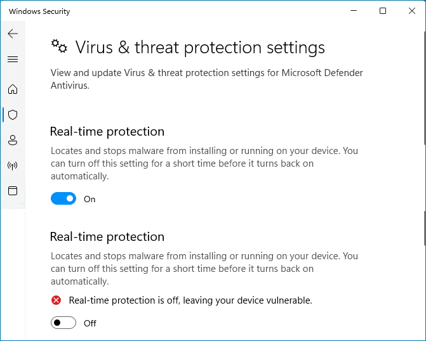Click the red error icon in warning message
Viewport: 426px width, 341px height.
(x=57, y=300)
